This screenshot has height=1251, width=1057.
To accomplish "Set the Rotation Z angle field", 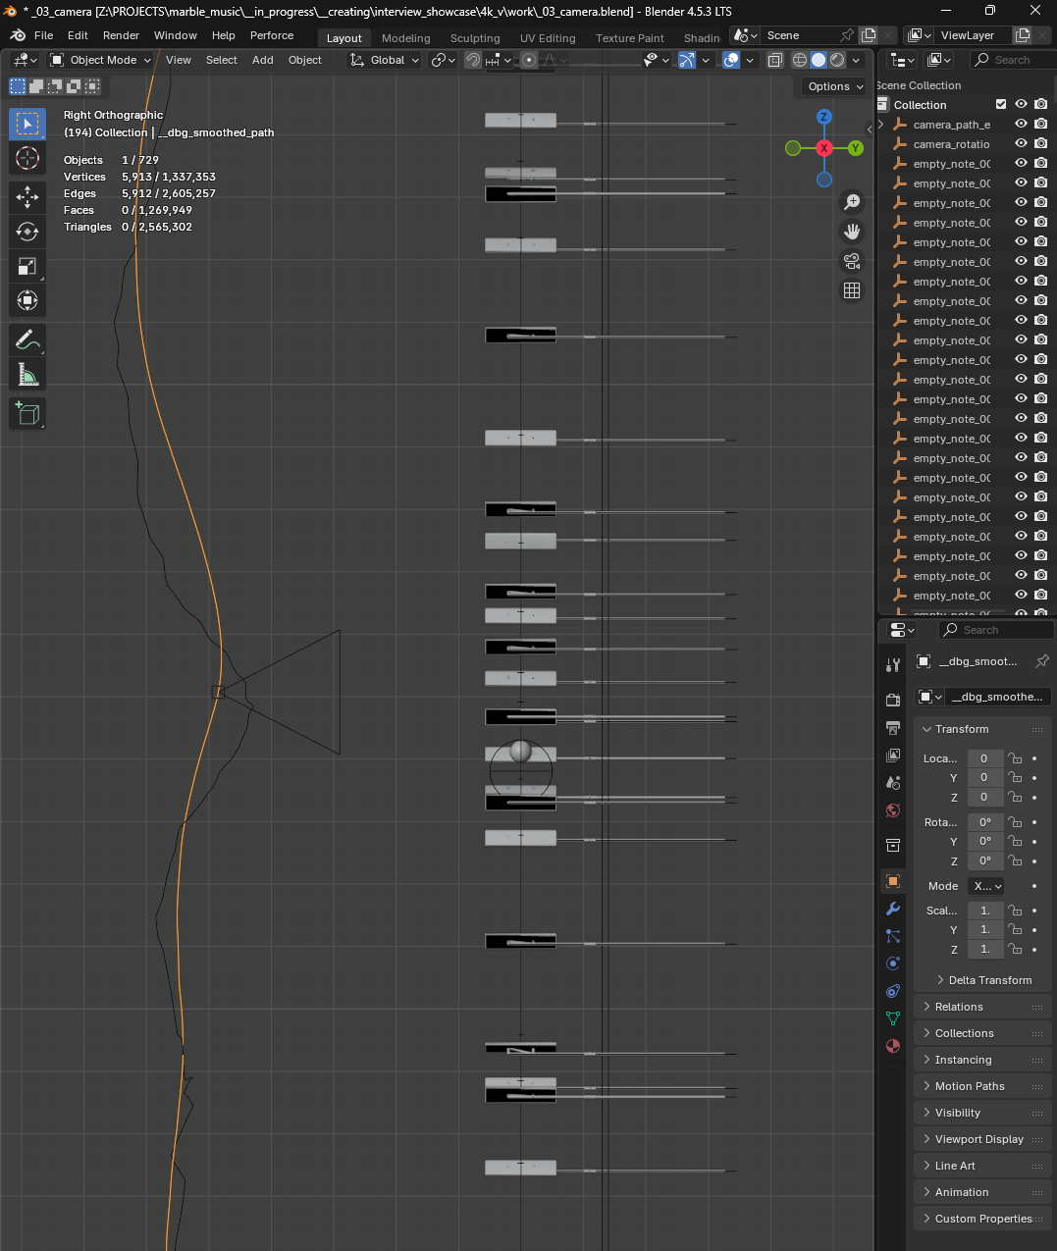I will 985,861.
